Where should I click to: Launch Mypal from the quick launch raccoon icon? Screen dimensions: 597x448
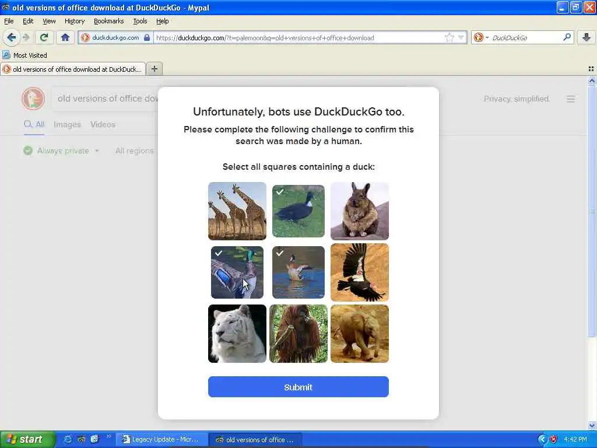81,440
